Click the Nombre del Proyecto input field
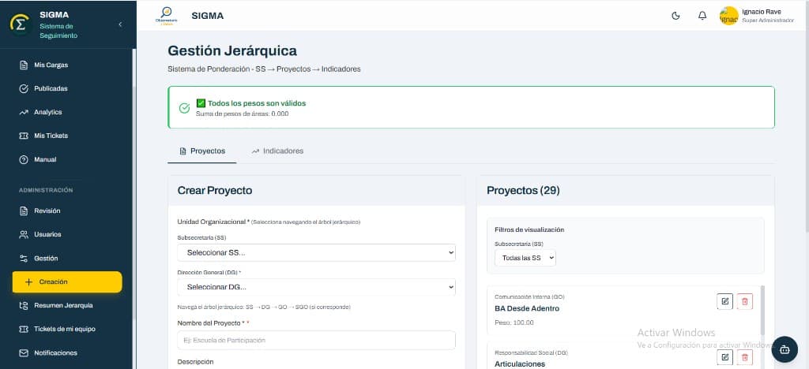This screenshot has height=369, width=809. pos(316,340)
